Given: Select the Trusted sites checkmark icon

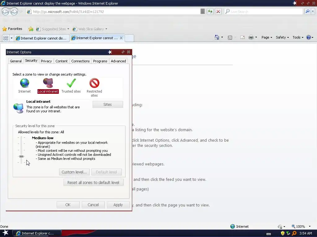Looking at the screenshot, I should point(71,83).
